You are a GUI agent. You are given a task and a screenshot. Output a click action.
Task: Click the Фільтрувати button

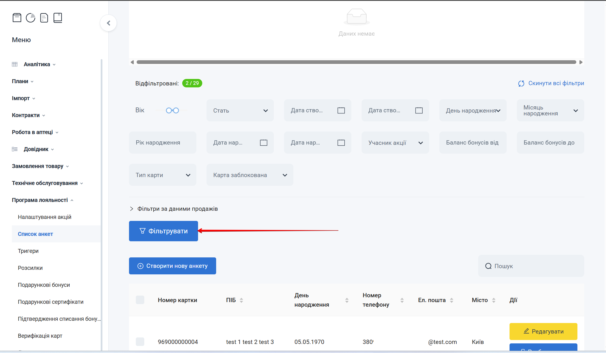[x=163, y=231]
